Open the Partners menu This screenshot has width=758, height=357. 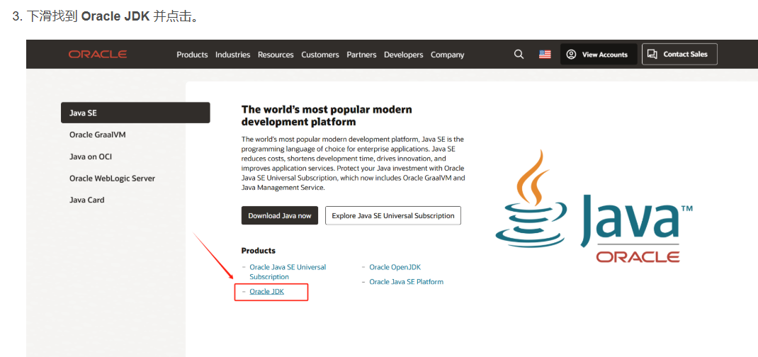(361, 55)
